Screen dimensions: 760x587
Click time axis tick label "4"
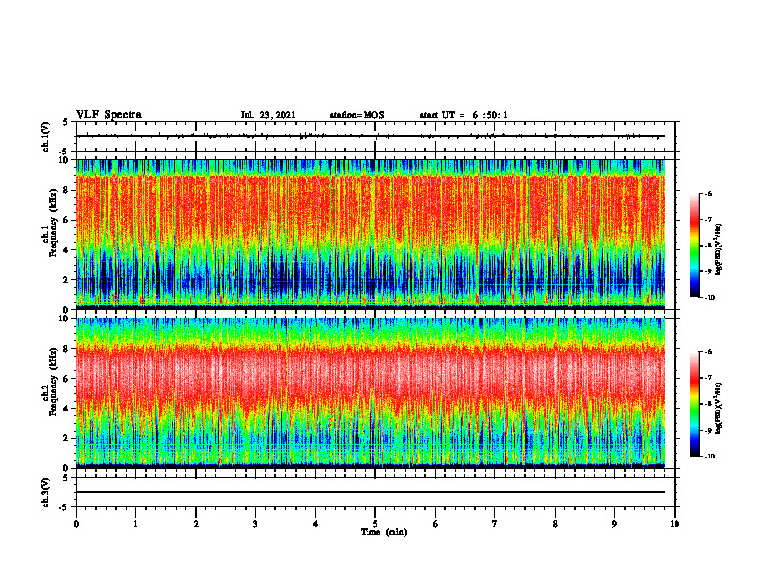coord(316,524)
